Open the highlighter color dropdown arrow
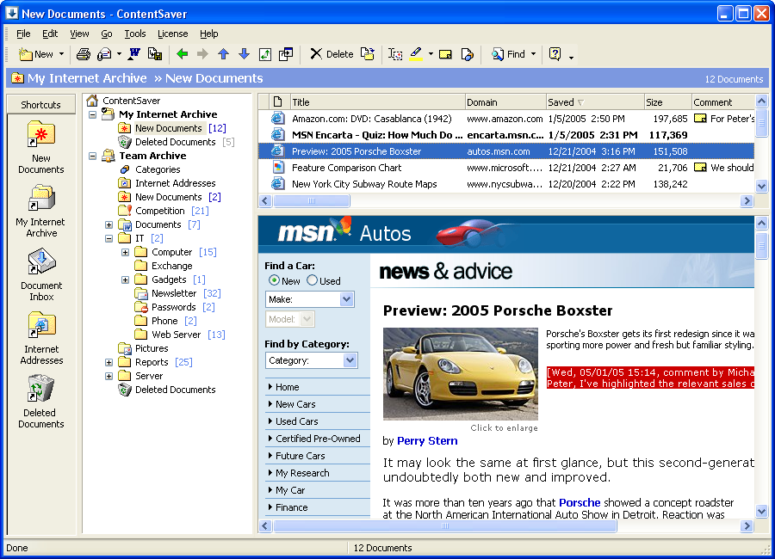The height and width of the screenshot is (559, 775). [431, 54]
